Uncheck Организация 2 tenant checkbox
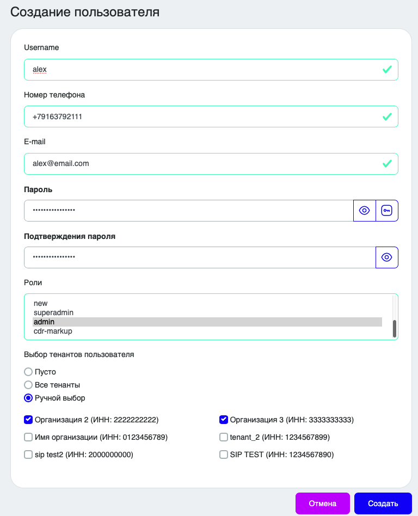The image size is (418, 516). [x=28, y=420]
